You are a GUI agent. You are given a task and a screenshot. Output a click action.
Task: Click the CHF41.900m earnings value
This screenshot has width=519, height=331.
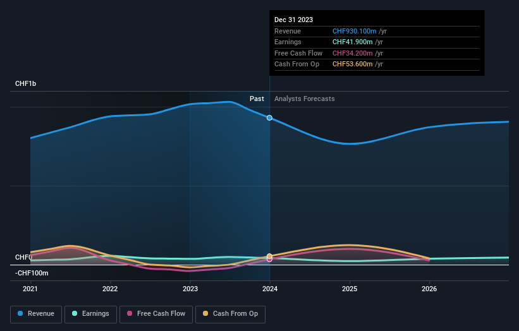point(353,42)
